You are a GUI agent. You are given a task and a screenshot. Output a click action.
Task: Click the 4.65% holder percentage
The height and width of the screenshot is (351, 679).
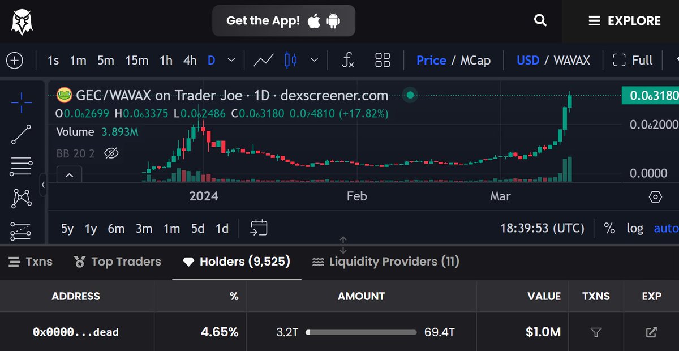coord(220,332)
